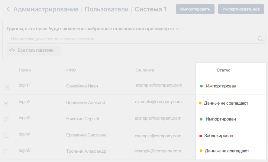268x162 pixels.
Task: Click the Импортировать button
Action: click(195, 9)
